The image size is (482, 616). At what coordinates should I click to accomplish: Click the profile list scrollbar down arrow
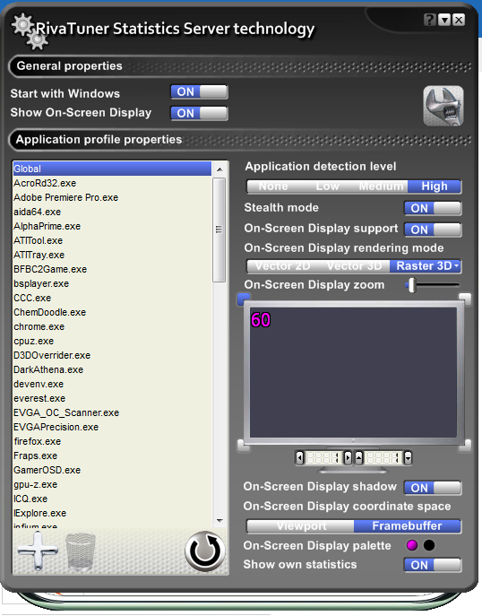tap(219, 521)
